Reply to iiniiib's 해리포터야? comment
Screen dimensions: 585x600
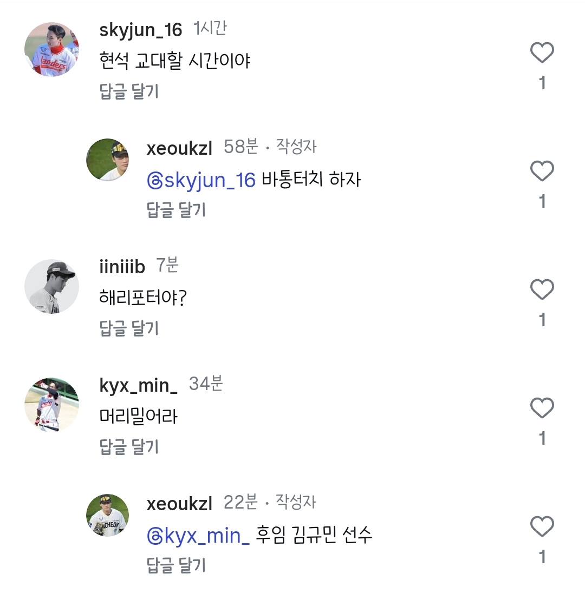pyautogui.click(x=129, y=328)
